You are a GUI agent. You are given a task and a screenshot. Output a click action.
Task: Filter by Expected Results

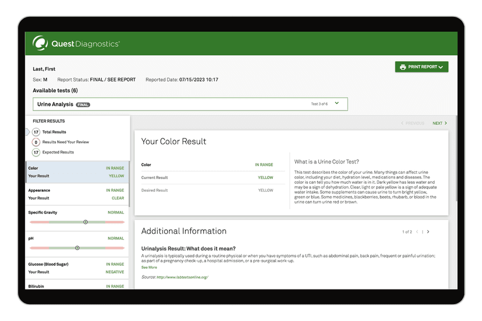click(x=58, y=152)
